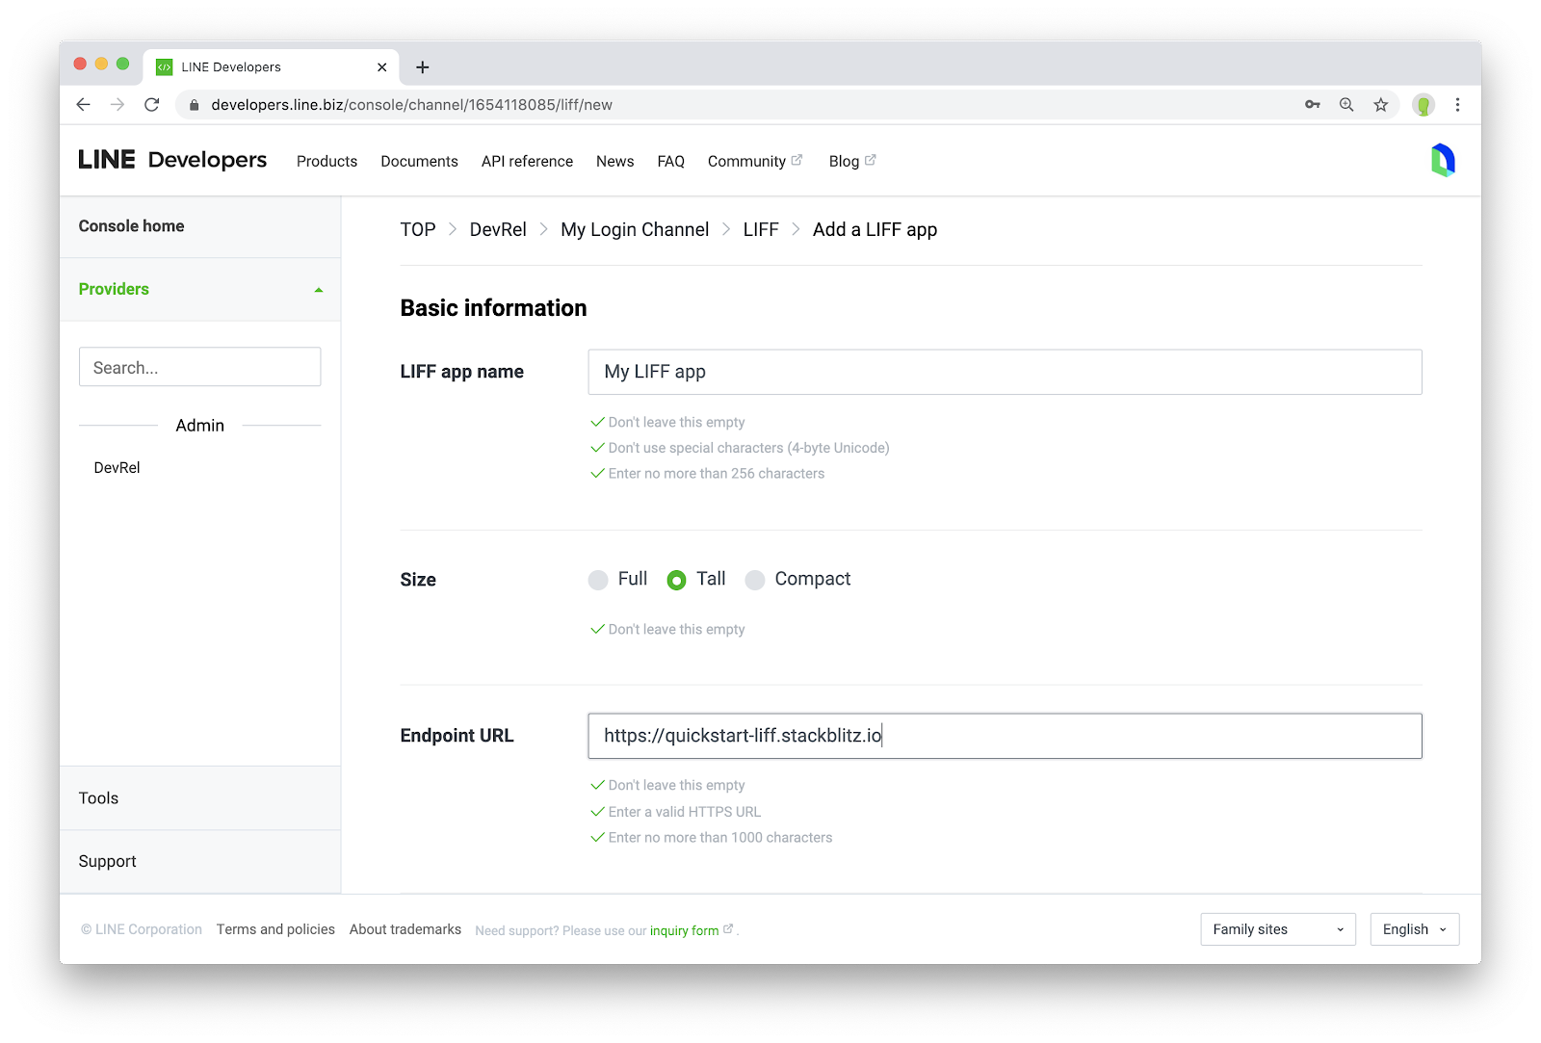Close the LINE Developers tab
Image resolution: width=1541 pixels, height=1043 pixels.
pos(381,67)
